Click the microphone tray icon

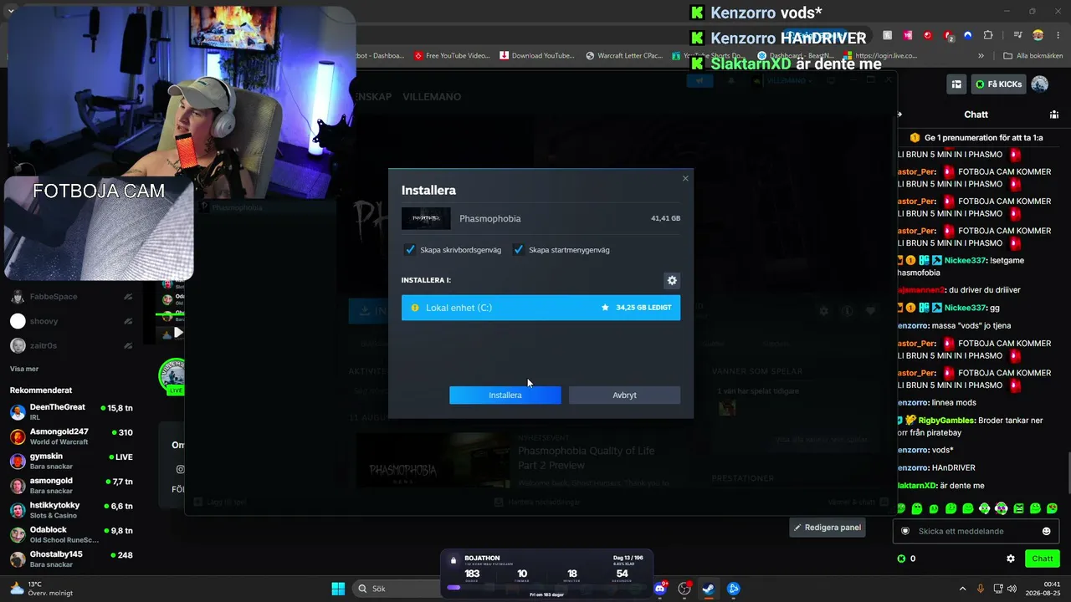pos(981,589)
